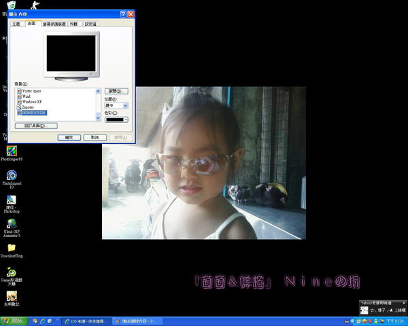
Task: Click the show desktop quick launch icon
Action: coord(50,321)
